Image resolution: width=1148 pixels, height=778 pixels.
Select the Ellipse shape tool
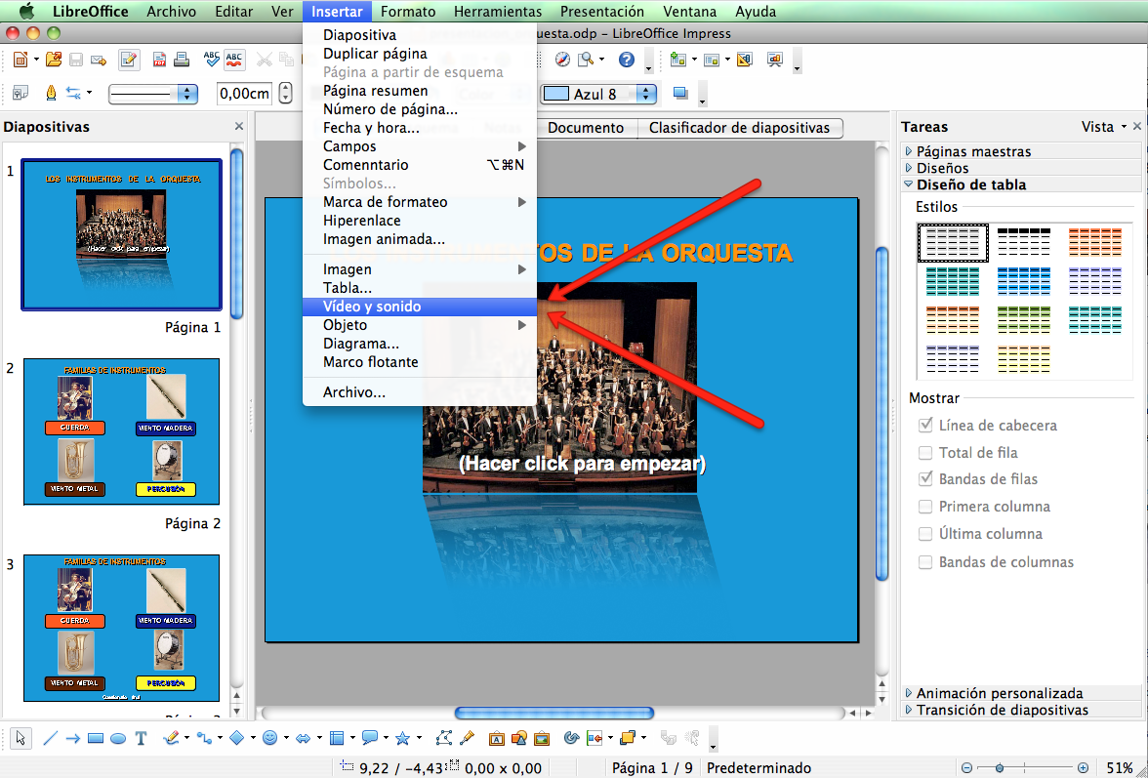pyautogui.click(x=118, y=739)
